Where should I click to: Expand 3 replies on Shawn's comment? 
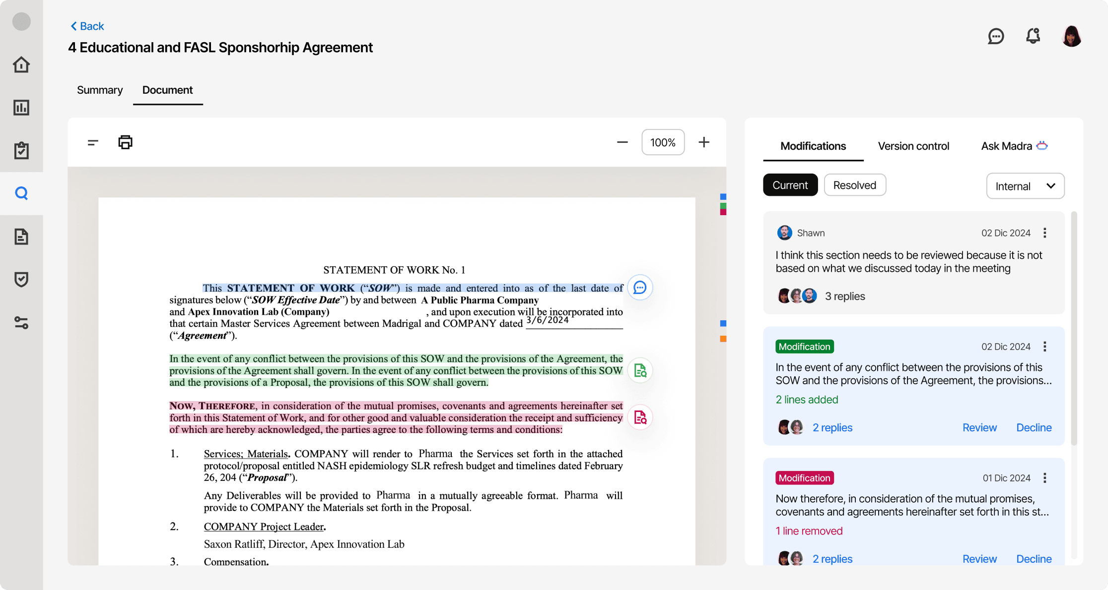(x=844, y=296)
